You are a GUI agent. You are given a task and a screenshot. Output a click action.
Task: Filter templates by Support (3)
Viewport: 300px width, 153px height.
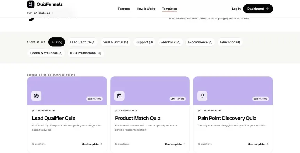pyautogui.click(x=144, y=42)
